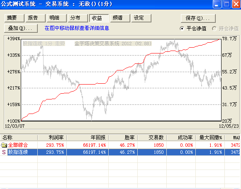Sort by the 最大回撤% column header
The height and width of the screenshot is (189, 241).
click(x=210, y=138)
